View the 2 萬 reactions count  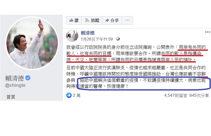pos(76,96)
